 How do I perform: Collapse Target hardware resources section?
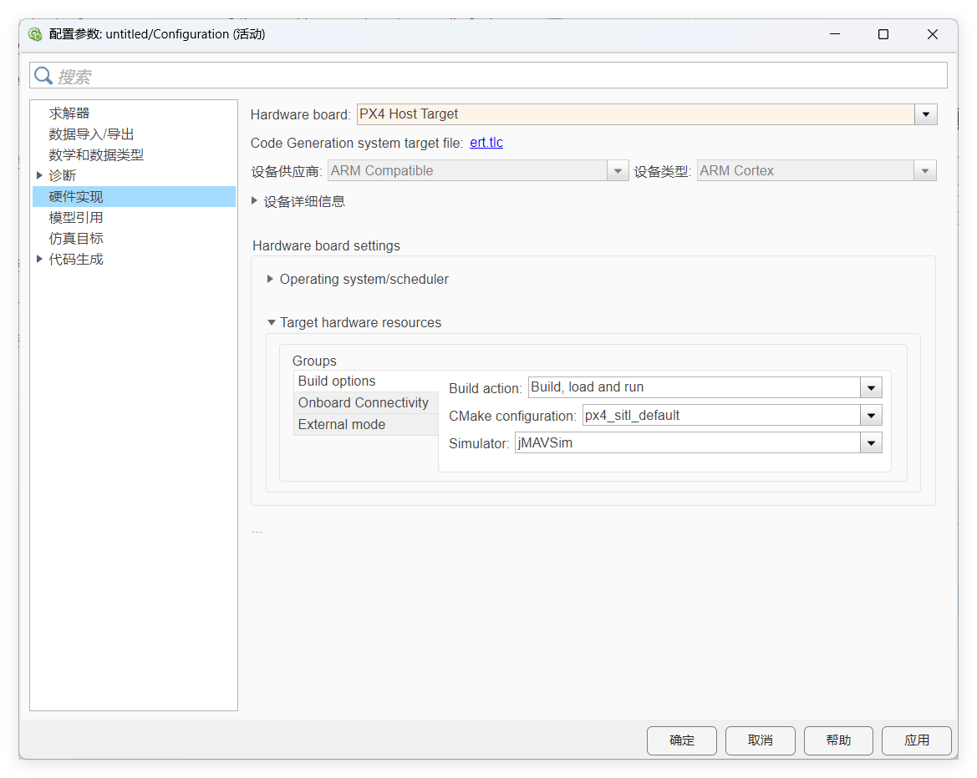click(271, 322)
